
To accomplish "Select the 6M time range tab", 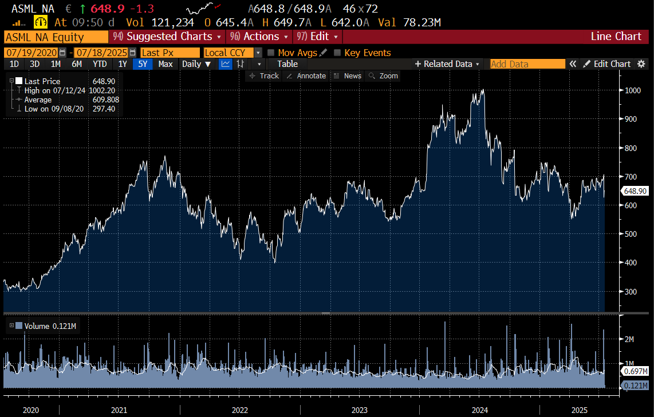I will pyautogui.click(x=77, y=64).
